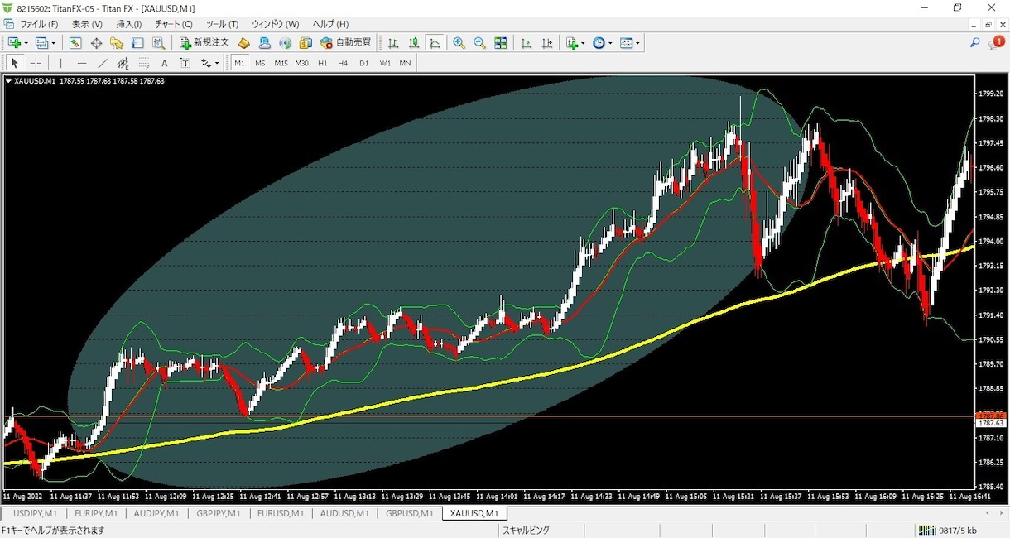The height and width of the screenshot is (538, 1010).
Task: Switch chart to candlestick mode
Action: point(414,43)
